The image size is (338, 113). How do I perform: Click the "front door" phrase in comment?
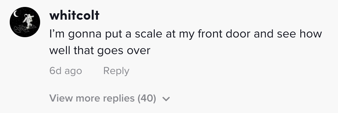coord(224,34)
